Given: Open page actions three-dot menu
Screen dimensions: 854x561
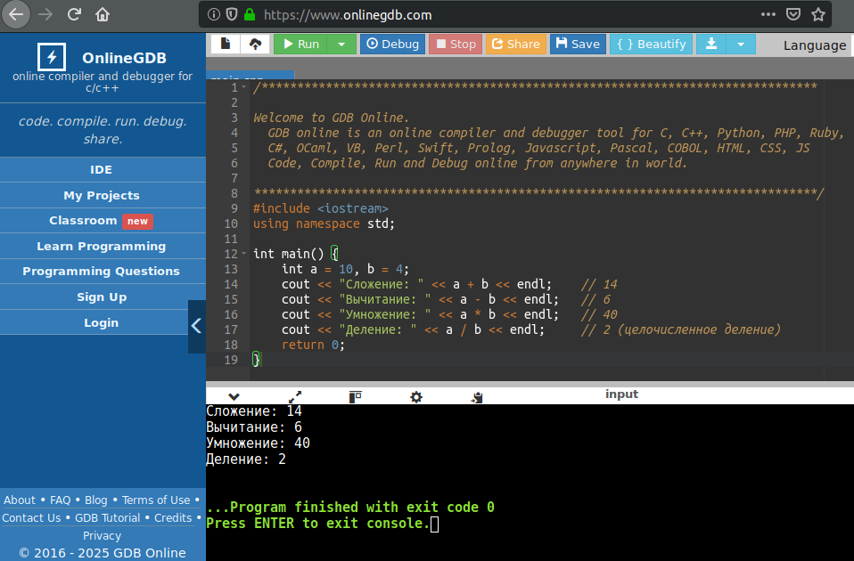Looking at the screenshot, I should [x=768, y=14].
